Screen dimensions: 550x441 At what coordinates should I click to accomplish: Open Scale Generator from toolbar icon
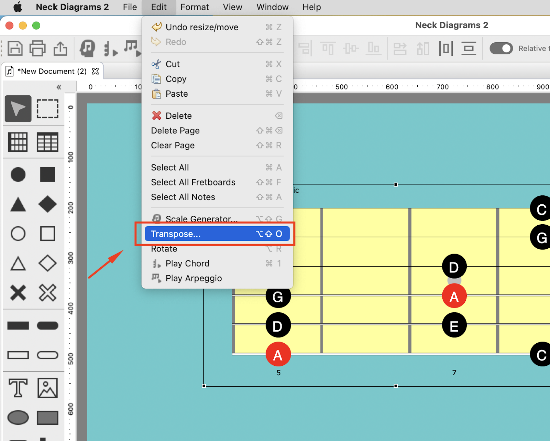[x=88, y=49]
